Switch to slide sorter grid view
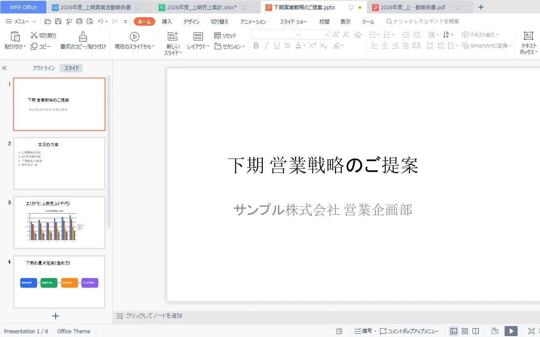The width and height of the screenshot is (540, 337). click(465, 331)
